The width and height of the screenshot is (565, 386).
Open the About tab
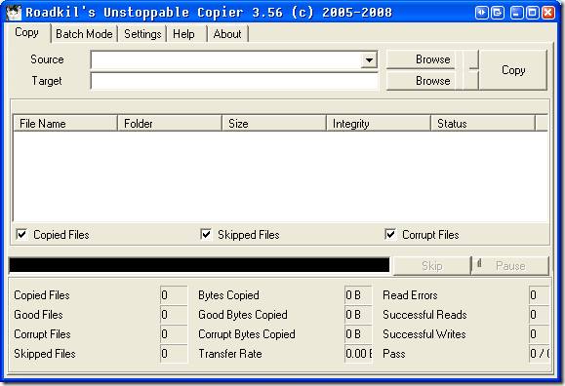pos(227,34)
